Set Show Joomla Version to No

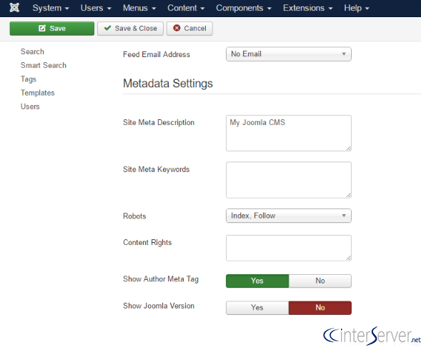click(320, 308)
